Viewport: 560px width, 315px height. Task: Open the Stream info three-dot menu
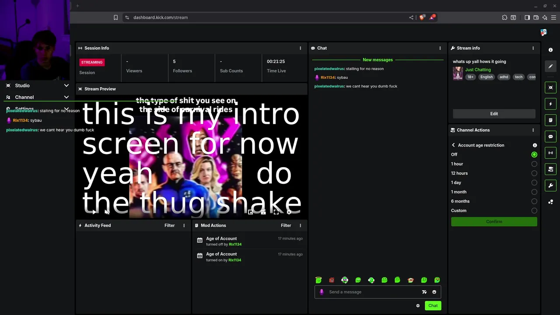pyautogui.click(x=533, y=48)
